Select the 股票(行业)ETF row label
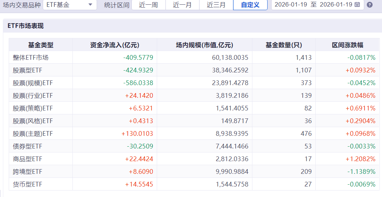382x197 pixels. (33, 96)
